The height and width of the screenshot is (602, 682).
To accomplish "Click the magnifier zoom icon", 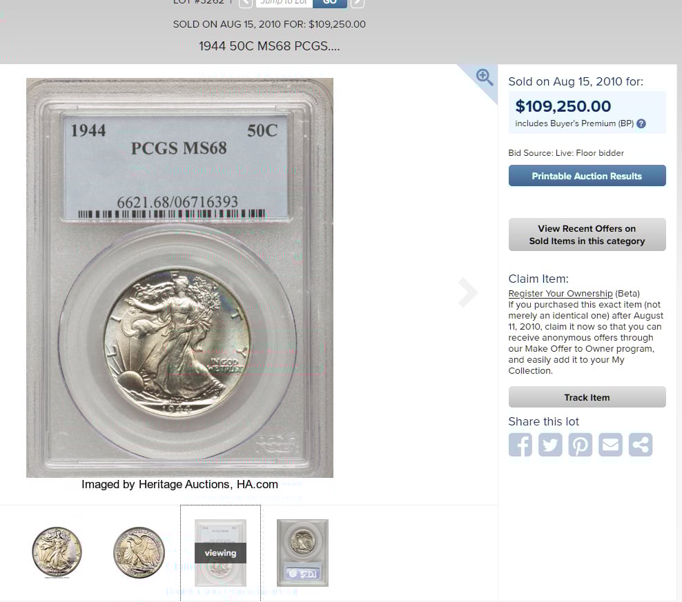I will coord(484,77).
